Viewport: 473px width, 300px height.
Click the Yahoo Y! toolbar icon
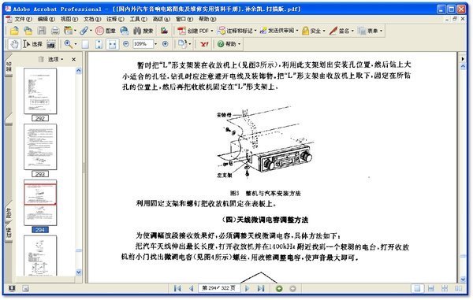click(204, 44)
